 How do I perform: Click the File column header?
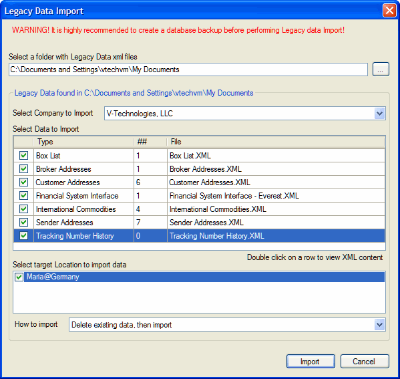click(x=276, y=142)
